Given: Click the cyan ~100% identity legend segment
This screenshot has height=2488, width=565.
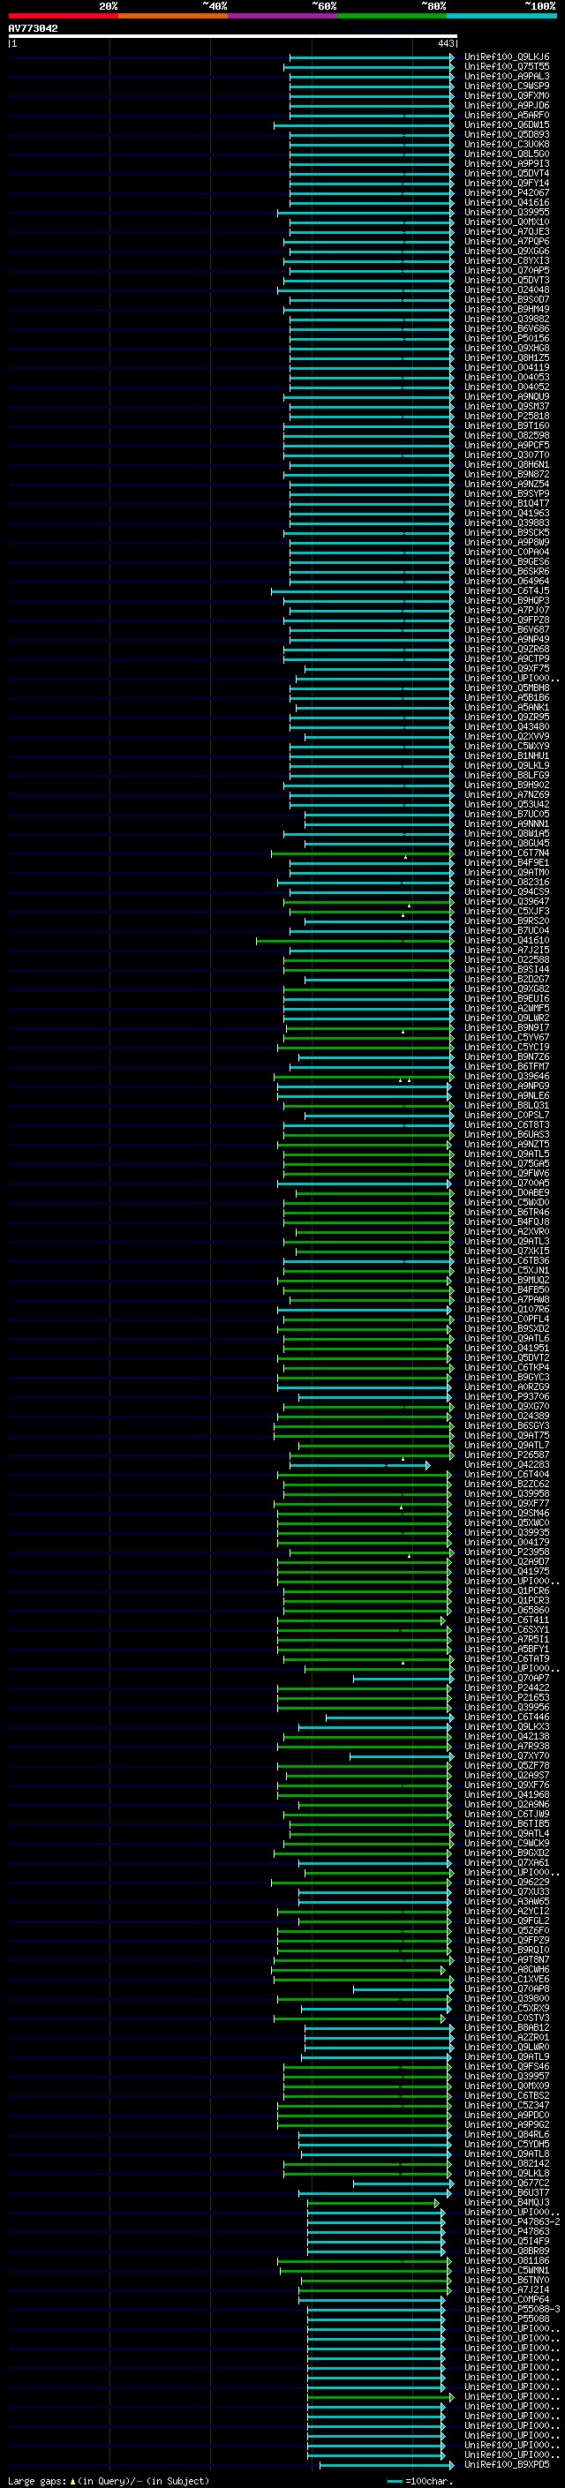Looking at the screenshot, I should (502, 16).
